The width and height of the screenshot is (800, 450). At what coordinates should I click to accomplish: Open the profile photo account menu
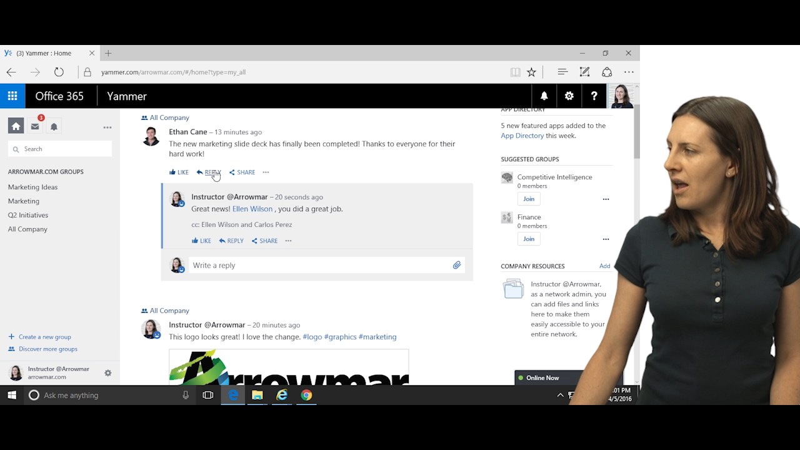[621, 96]
